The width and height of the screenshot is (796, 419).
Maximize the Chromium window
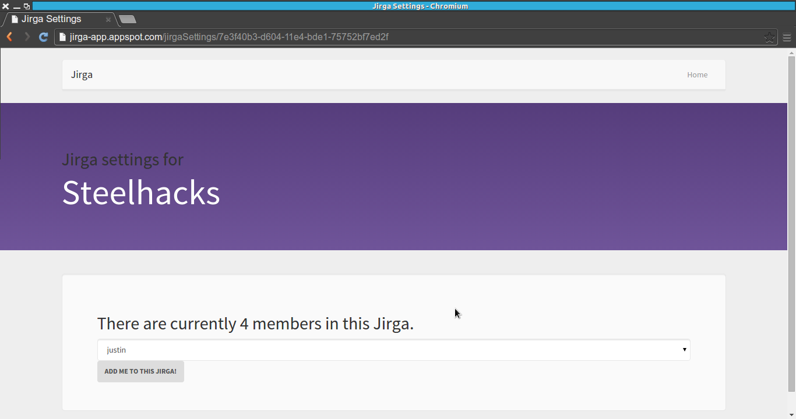coord(27,6)
